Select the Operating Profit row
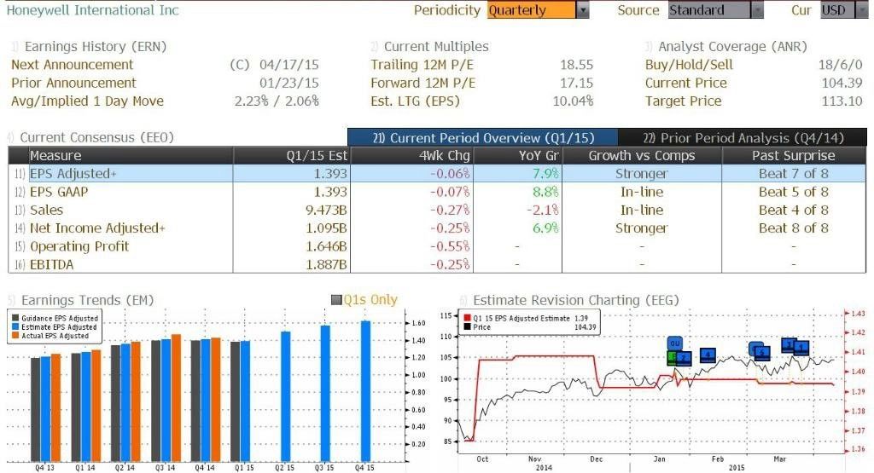 437,246
